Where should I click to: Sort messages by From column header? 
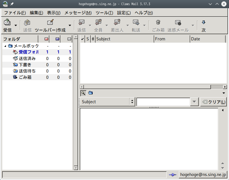172,39
